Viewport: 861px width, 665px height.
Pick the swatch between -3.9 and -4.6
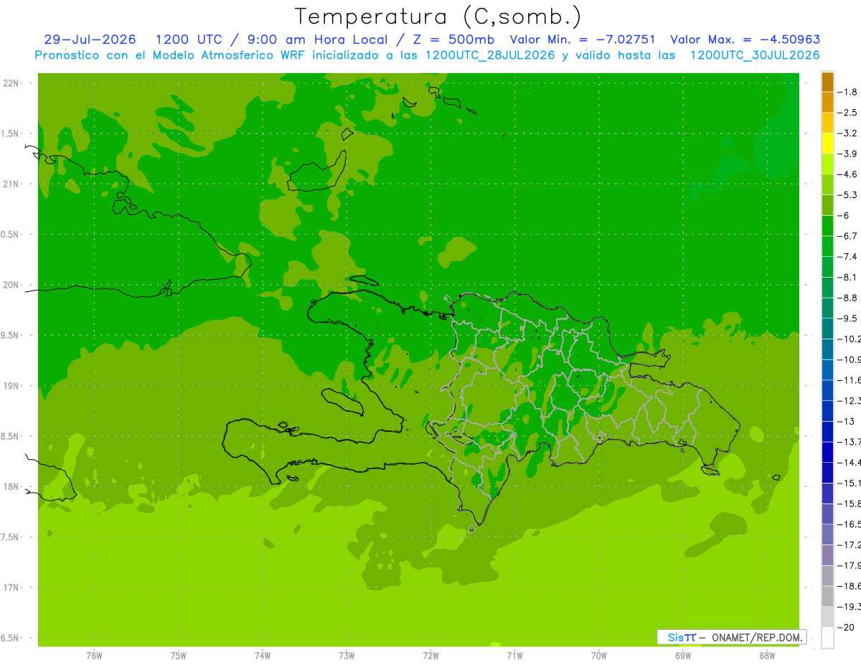coord(827,164)
